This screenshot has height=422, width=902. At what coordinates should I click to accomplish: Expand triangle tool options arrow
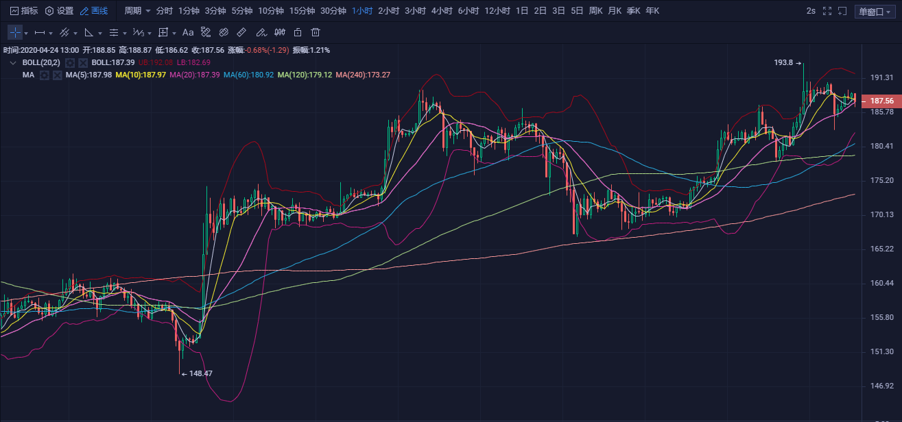(100, 33)
